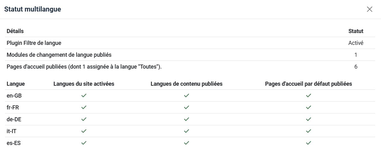Click en-GB default home page checkmark
The image size is (381, 154).
click(308, 96)
